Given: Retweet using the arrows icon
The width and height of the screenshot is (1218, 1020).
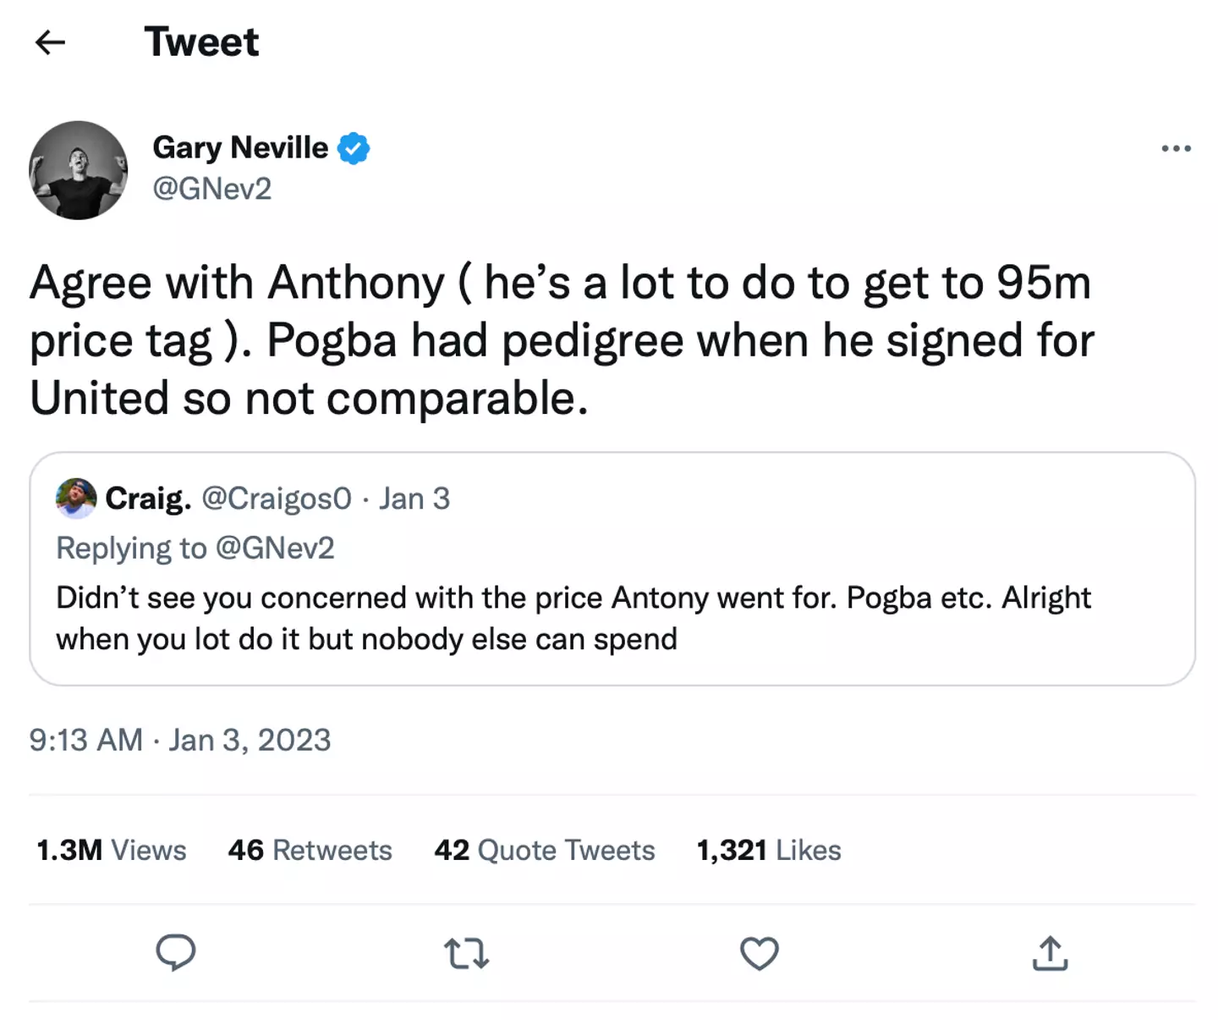Looking at the screenshot, I should (466, 953).
